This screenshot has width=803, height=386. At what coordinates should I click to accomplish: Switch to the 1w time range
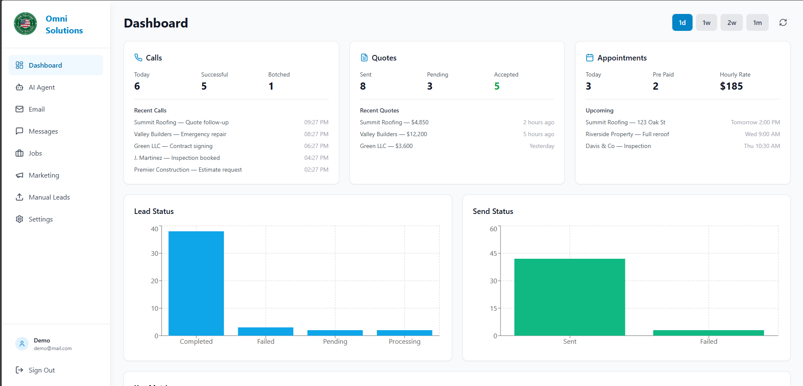706,22
